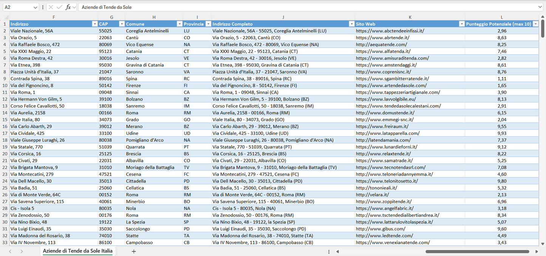The image size is (546, 256).
Task: Open the abrtende.it website link
Action: point(382,38)
